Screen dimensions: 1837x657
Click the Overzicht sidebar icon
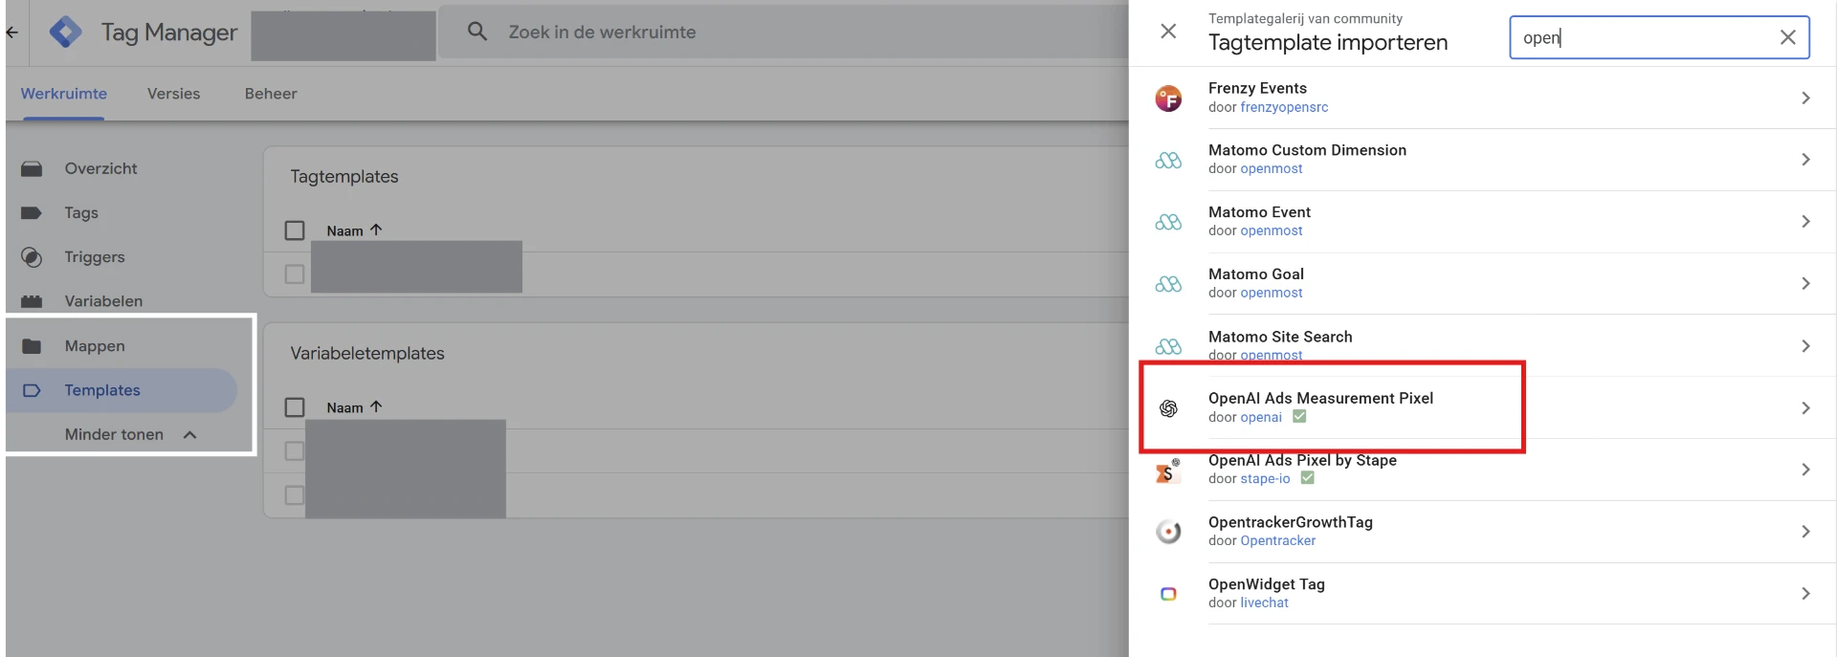[x=32, y=169]
